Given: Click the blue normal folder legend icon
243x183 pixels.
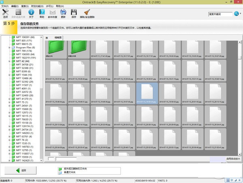Looking at the screenshot, I should (60, 172).
